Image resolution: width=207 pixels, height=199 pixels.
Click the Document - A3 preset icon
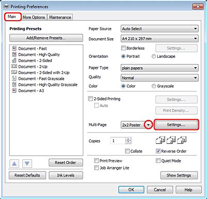14,90
